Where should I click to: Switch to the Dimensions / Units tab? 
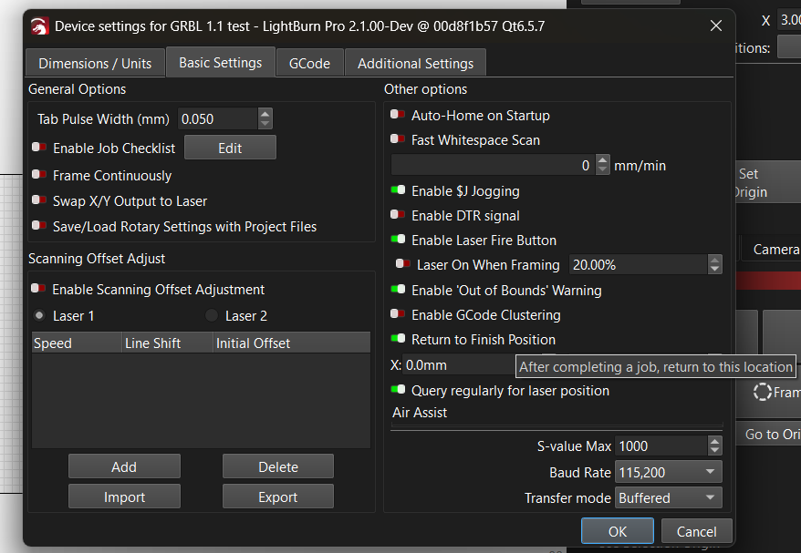click(95, 63)
